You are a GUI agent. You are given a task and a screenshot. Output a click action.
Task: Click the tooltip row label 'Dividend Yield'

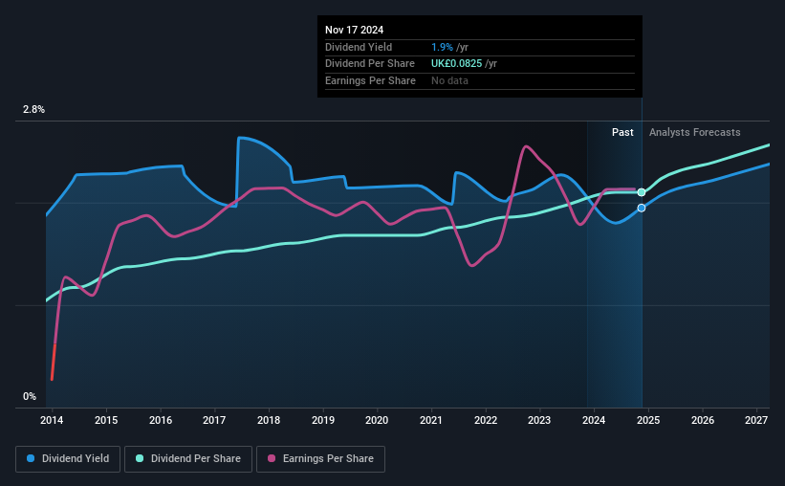point(359,47)
